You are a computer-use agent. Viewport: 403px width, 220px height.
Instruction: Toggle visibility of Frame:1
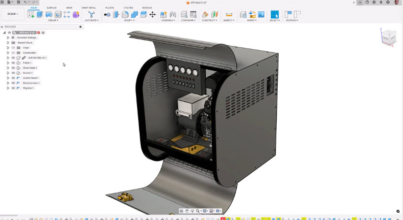pos(13,63)
